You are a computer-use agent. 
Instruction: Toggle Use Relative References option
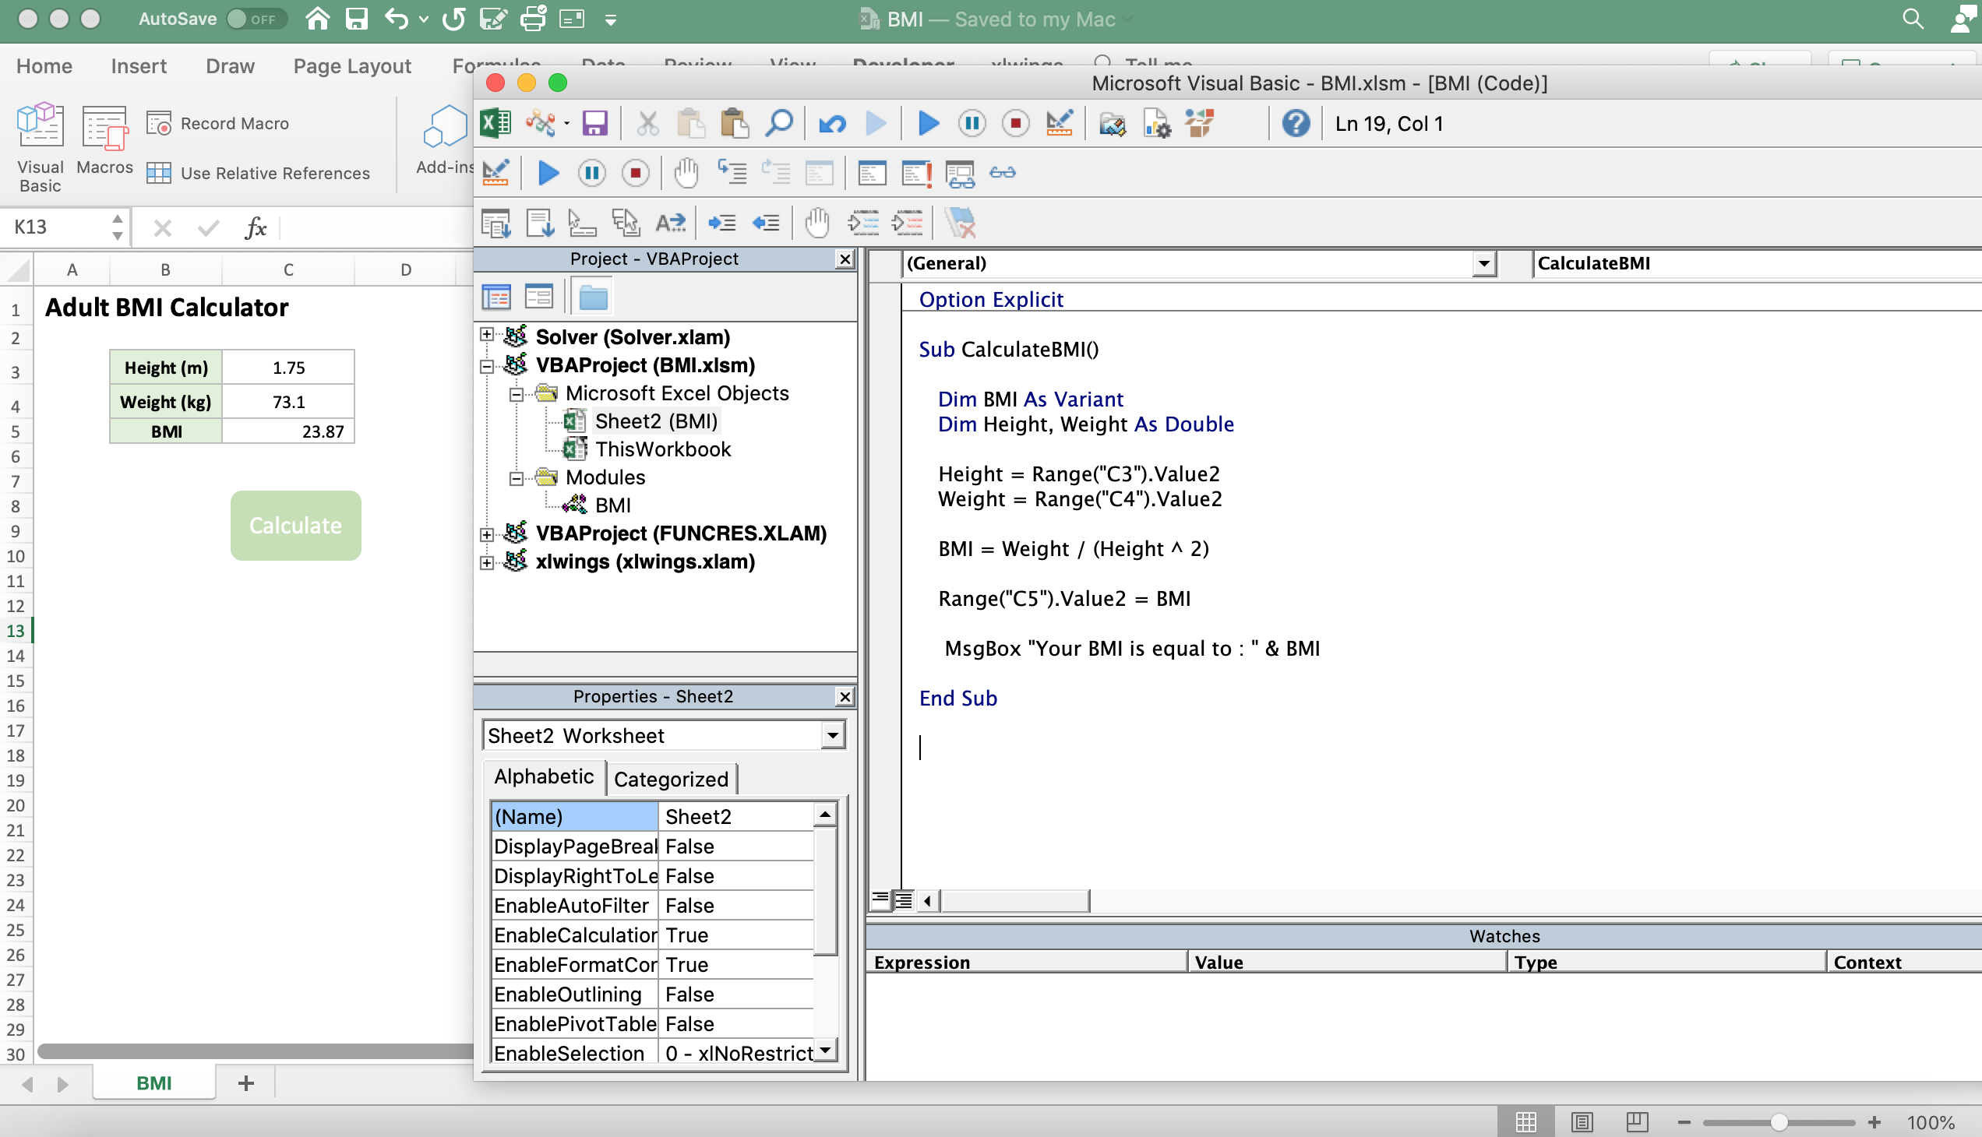point(259,174)
